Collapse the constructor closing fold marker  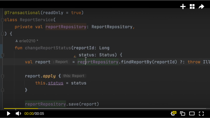2,34
